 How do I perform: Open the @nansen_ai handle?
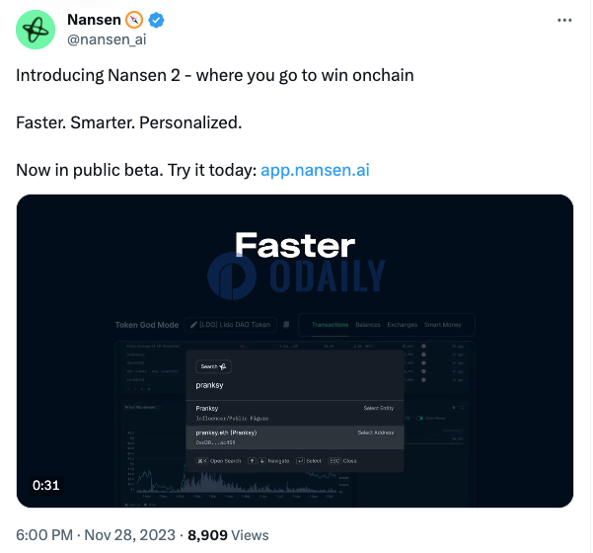[106, 40]
